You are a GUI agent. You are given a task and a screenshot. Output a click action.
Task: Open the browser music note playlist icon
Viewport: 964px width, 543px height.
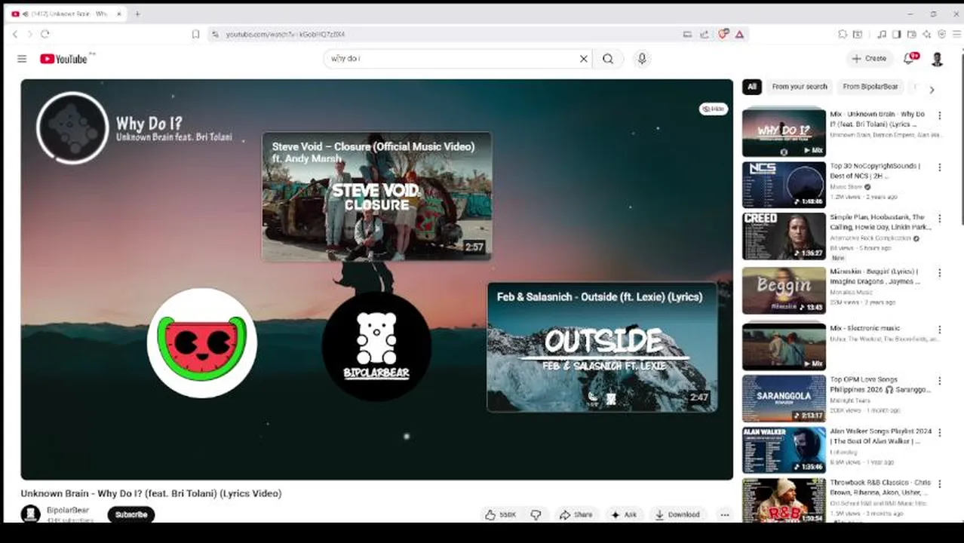tap(881, 34)
